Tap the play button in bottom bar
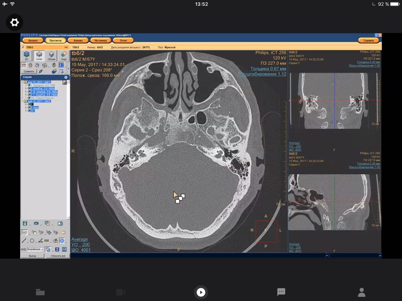402x301 pixels. pyautogui.click(x=201, y=292)
